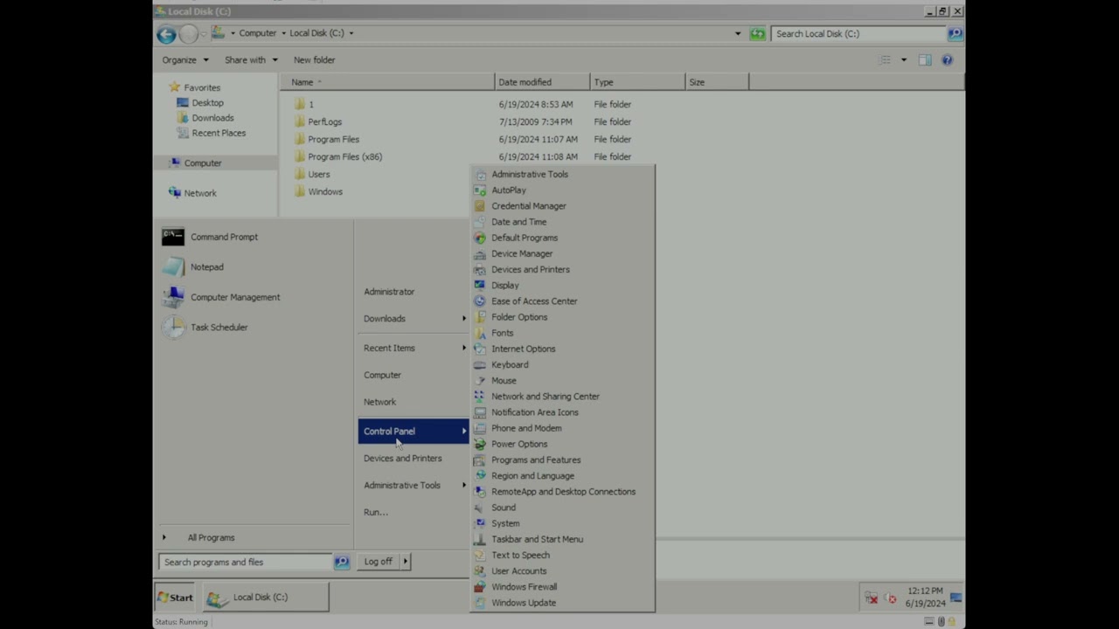The height and width of the screenshot is (629, 1119).
Task: Click the clock showing 12:12 PM
Action: coord(925,591)
